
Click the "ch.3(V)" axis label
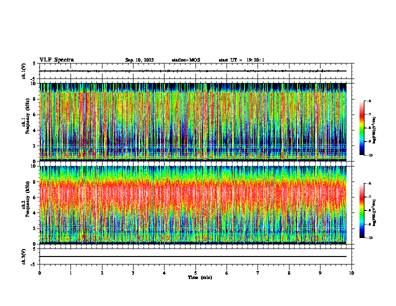click(x=24, y=257)
